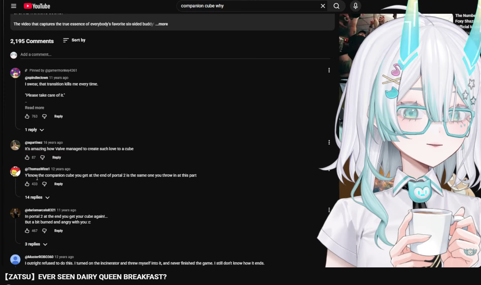Expand the video description with ...more
The height and width of the screenshot is (285, 481).
click(162, 24)
